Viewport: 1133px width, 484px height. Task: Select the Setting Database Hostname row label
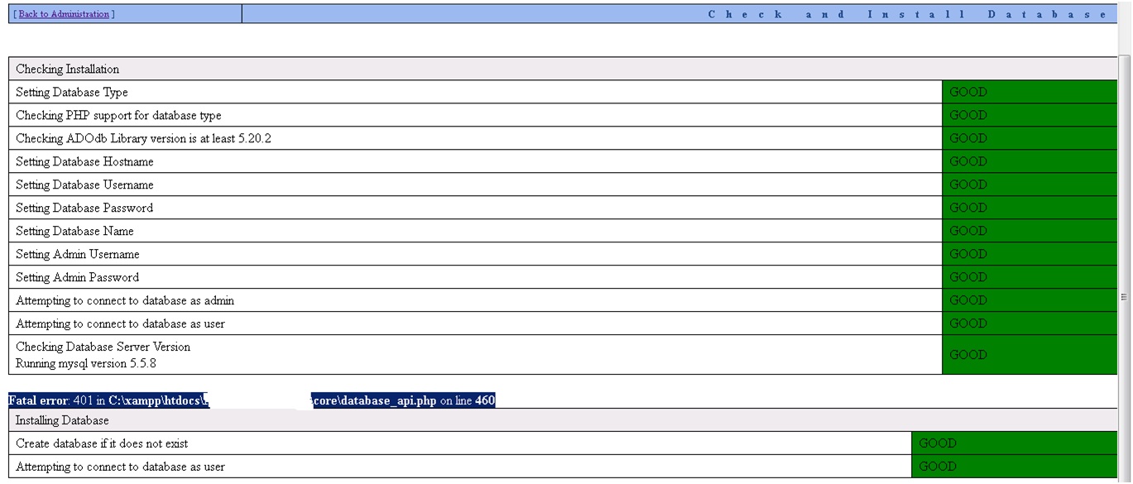pos(84,162)
